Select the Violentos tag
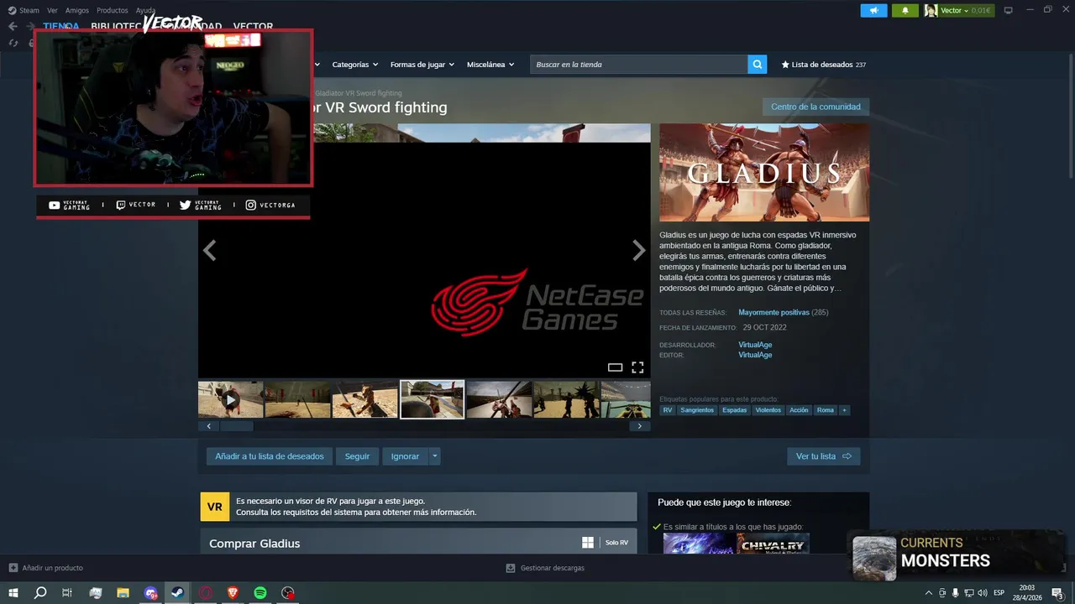The height and width of the screenshot is (604, 1075). tap(768, 410)
